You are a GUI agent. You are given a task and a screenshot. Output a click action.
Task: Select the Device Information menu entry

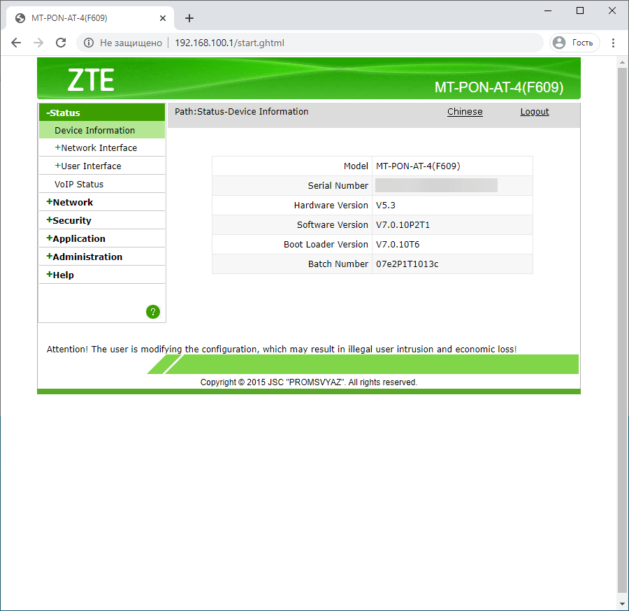(x=95, y=130)
